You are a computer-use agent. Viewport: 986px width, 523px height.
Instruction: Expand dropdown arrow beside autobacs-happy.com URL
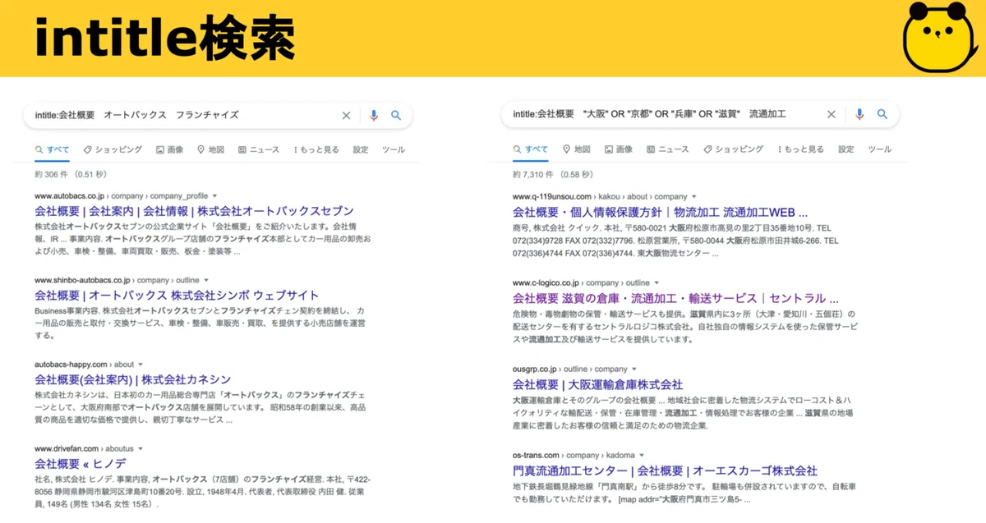point(141,365)
